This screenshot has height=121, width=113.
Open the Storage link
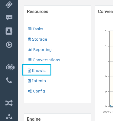[40, 39]
